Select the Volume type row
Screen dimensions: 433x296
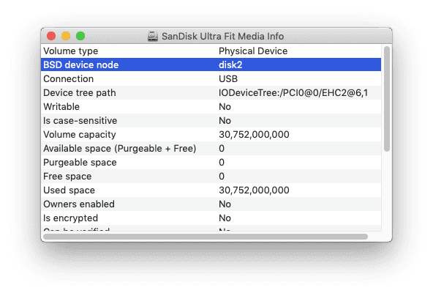(x=211, y=51)
